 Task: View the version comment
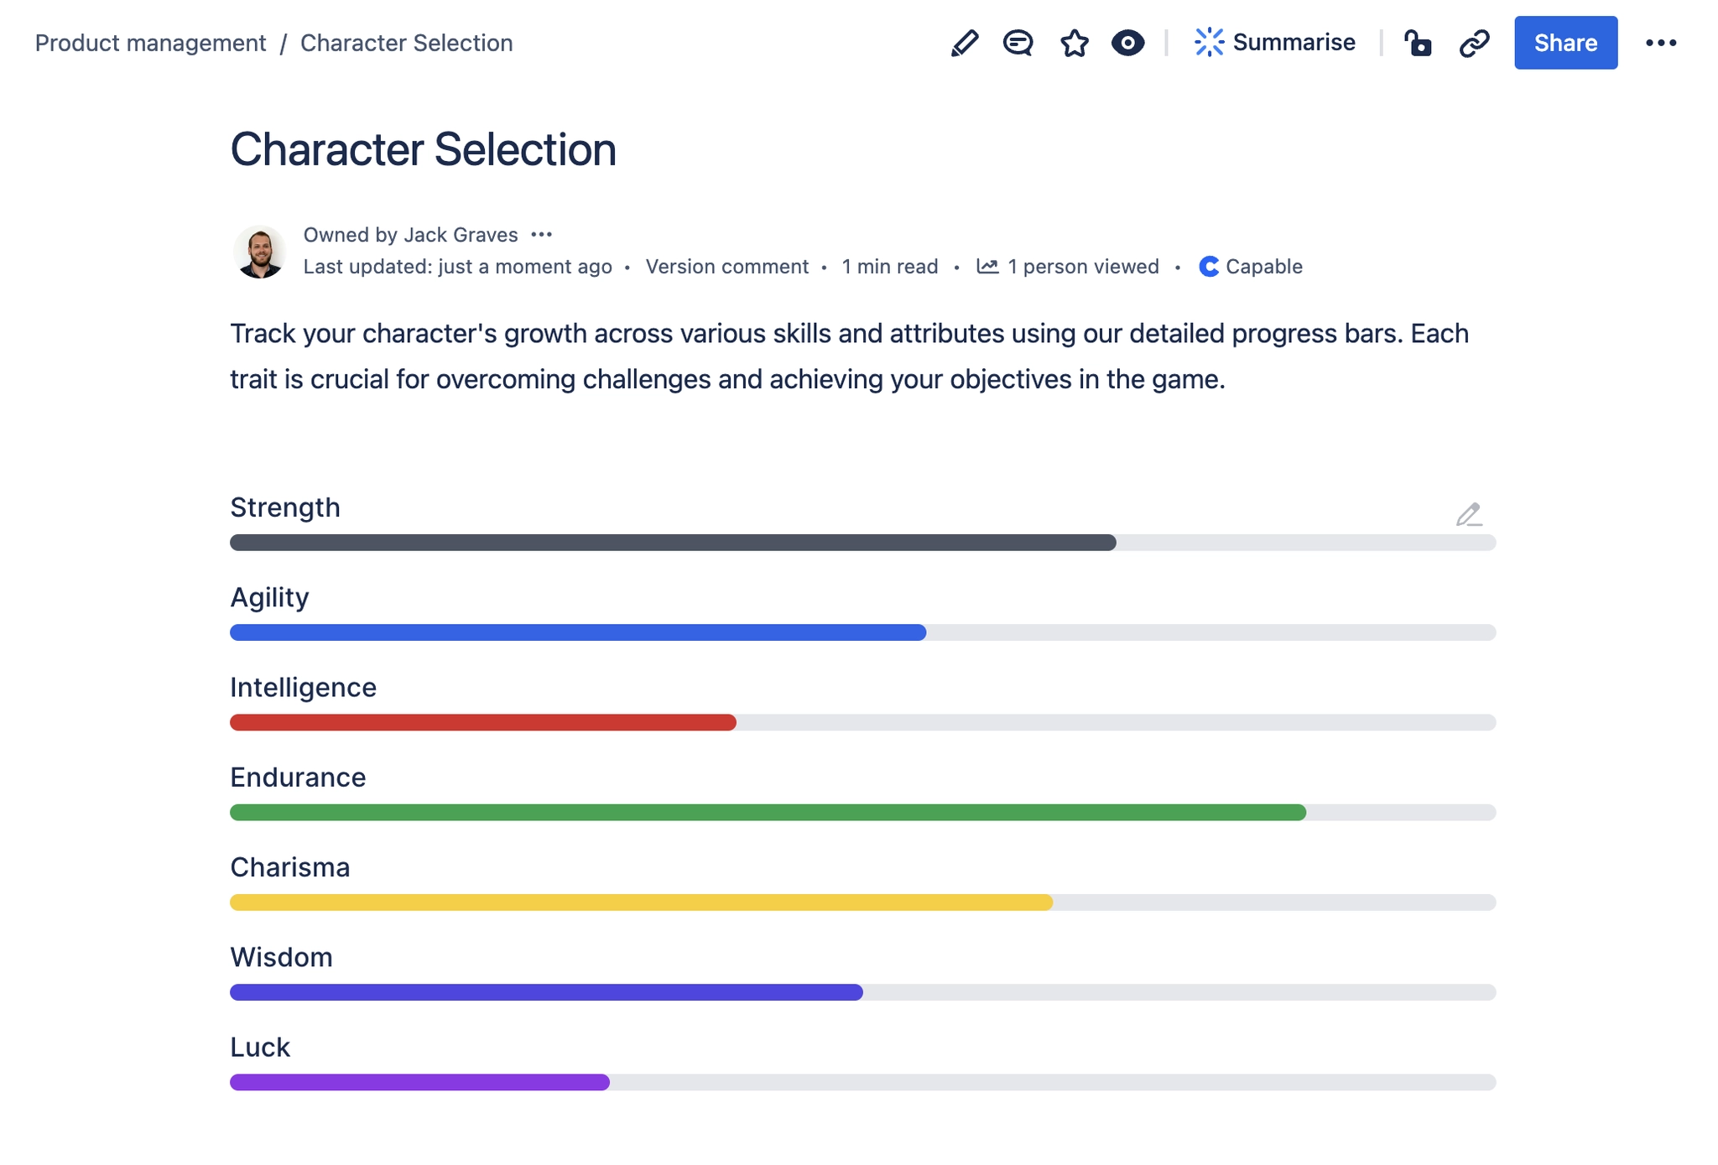(728, 266)
